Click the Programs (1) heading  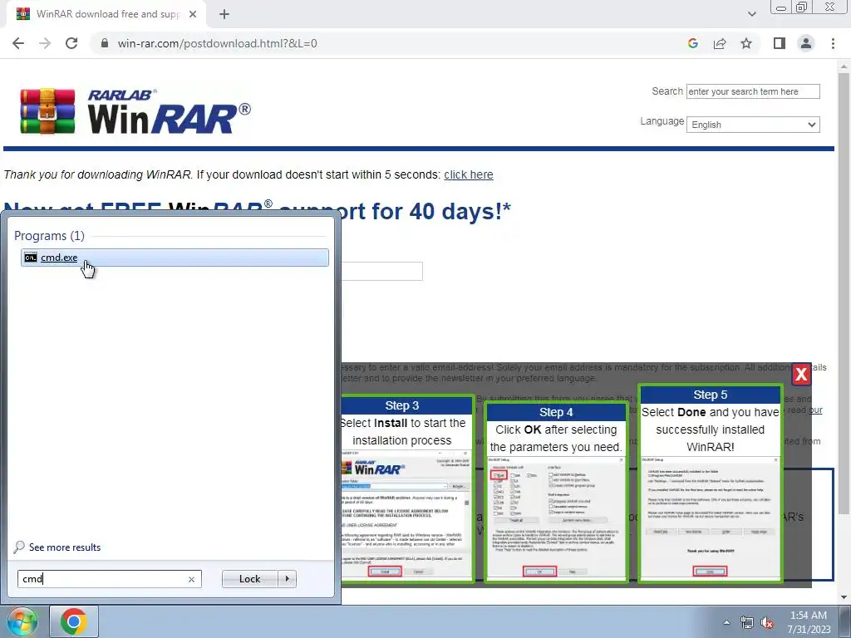pos(49,236)
